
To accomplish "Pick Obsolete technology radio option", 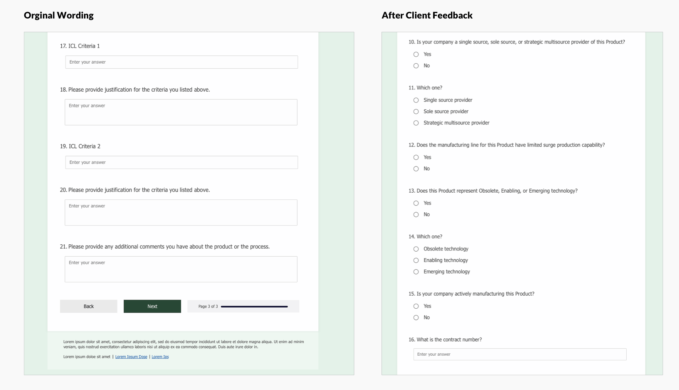I will pos(416,249).
